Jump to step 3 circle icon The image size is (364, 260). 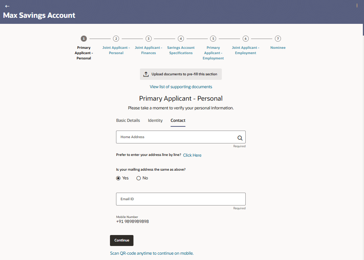click(149, 39)
